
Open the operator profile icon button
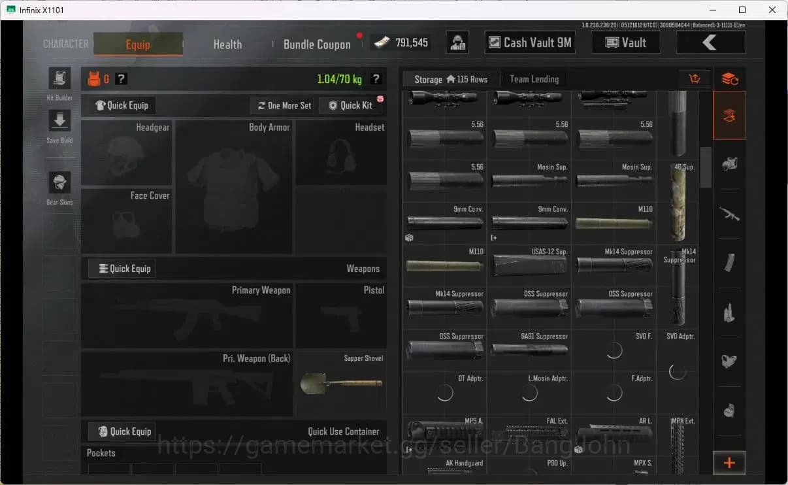point(457,42)
